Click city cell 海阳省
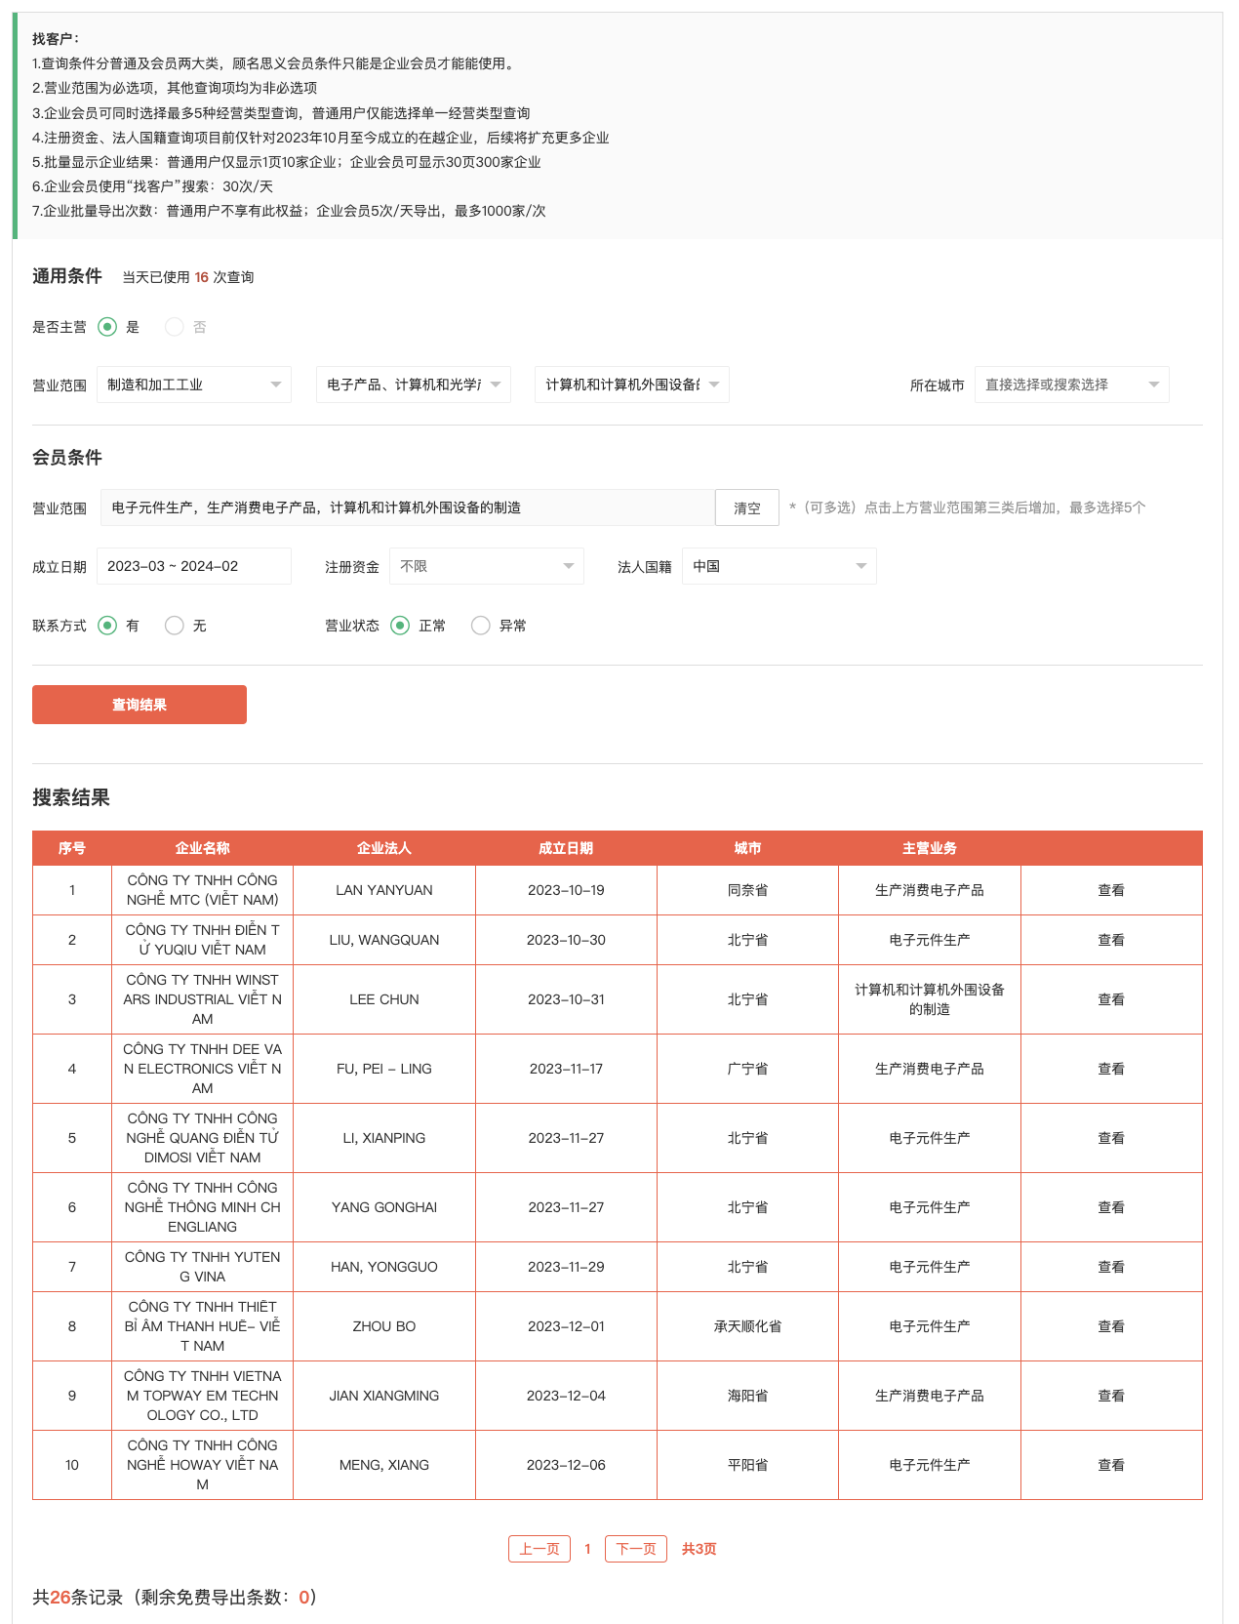 coord(747,1396)
